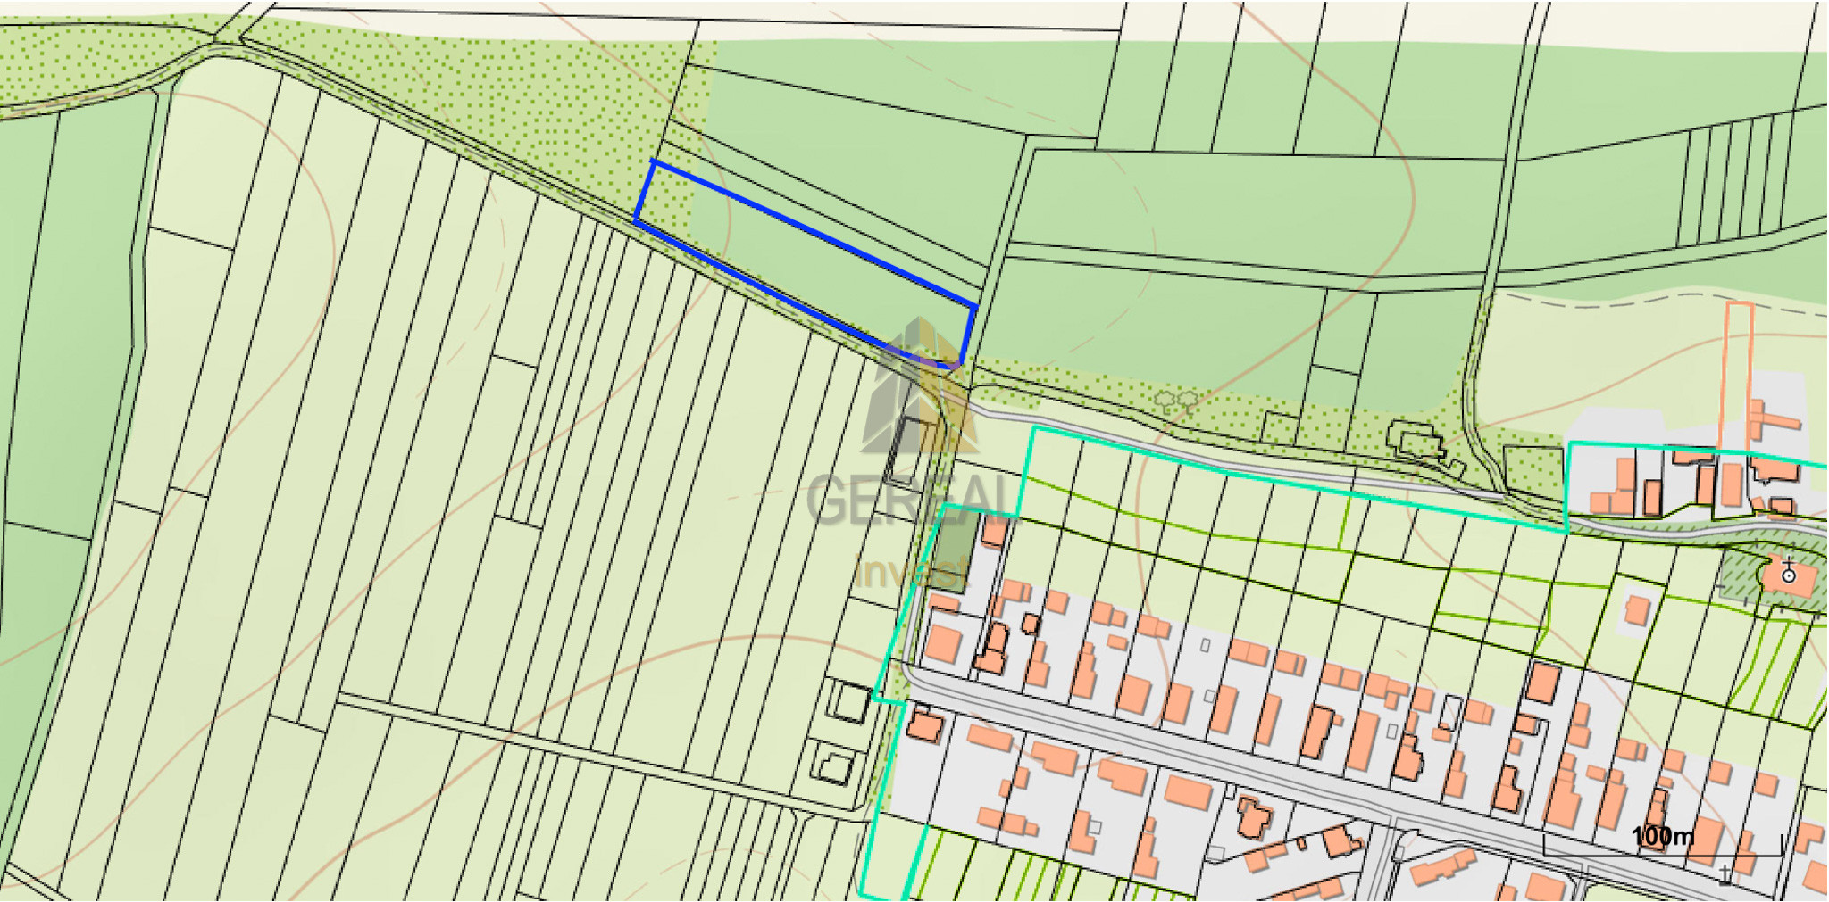Click the lower nested square outline

[834, 765]
